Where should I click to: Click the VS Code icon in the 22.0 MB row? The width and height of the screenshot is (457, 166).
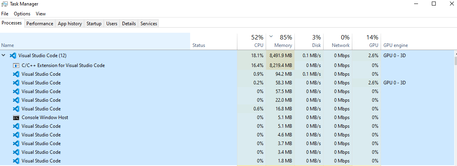point(16,100)
